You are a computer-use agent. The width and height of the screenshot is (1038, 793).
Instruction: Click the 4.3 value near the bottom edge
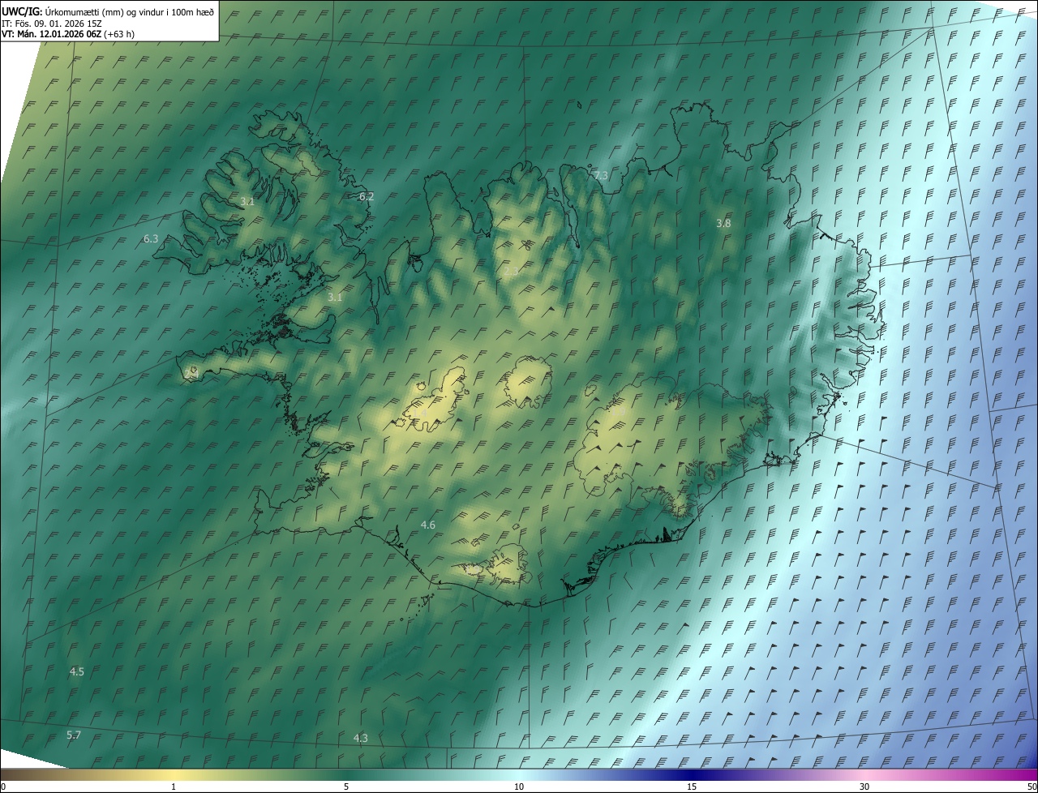point(361,738)
